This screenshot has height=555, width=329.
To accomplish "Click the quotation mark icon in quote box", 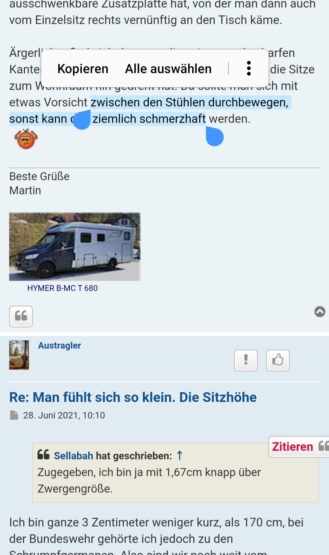I will (43, 454).
